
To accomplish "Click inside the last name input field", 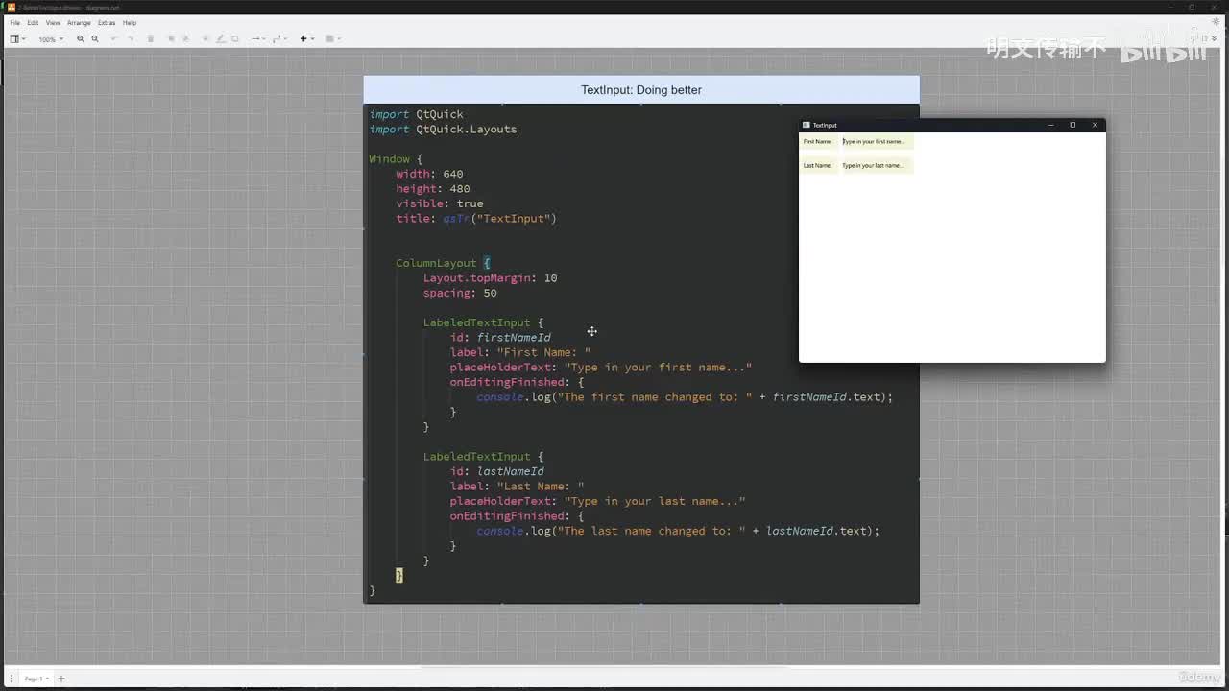I will click(877, 166).
